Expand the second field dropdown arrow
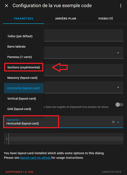The image size is (127, 175). [x=118, y=53]
